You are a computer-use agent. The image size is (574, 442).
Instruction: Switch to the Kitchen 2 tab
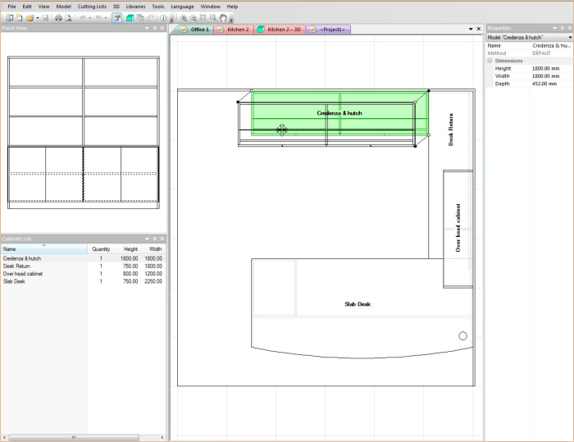point(236,30)
